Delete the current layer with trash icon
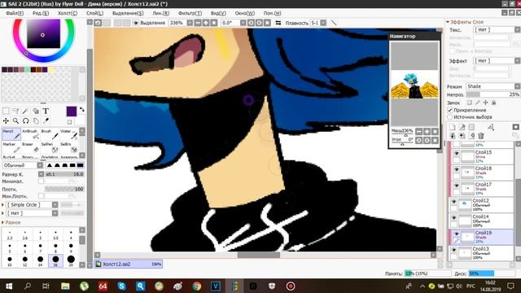 point(481,136)
